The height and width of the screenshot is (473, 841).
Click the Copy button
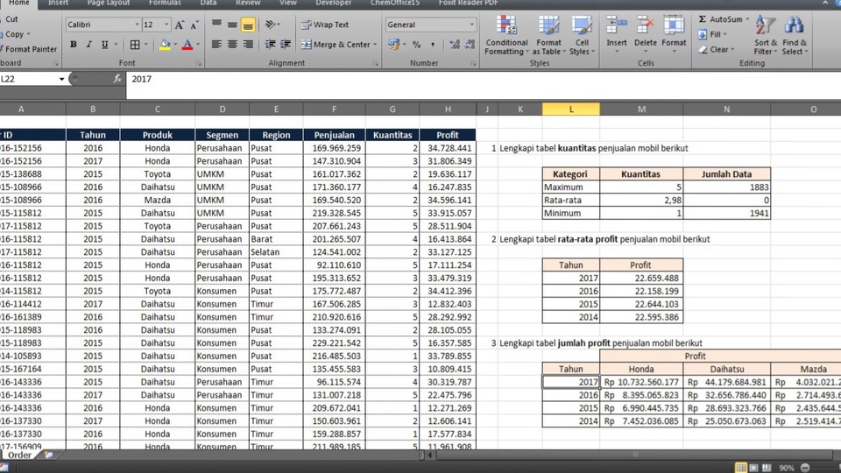click(15, 34)
